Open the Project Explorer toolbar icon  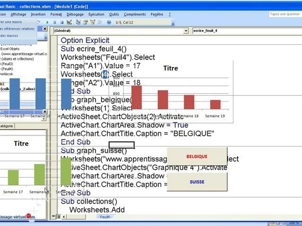pyautogui.click(x=78, y=22)
